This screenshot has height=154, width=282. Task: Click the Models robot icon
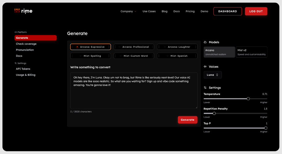pos(205,42)
